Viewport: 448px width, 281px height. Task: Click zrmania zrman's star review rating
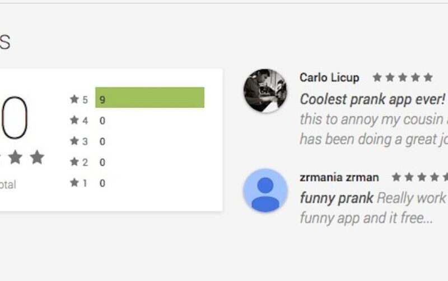[419, 177]
